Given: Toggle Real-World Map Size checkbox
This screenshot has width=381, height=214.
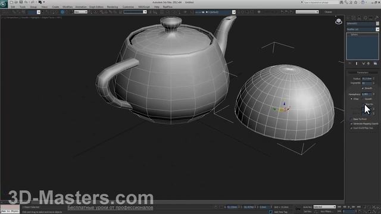Looking at the screenshot, I should tap(351, 128).
